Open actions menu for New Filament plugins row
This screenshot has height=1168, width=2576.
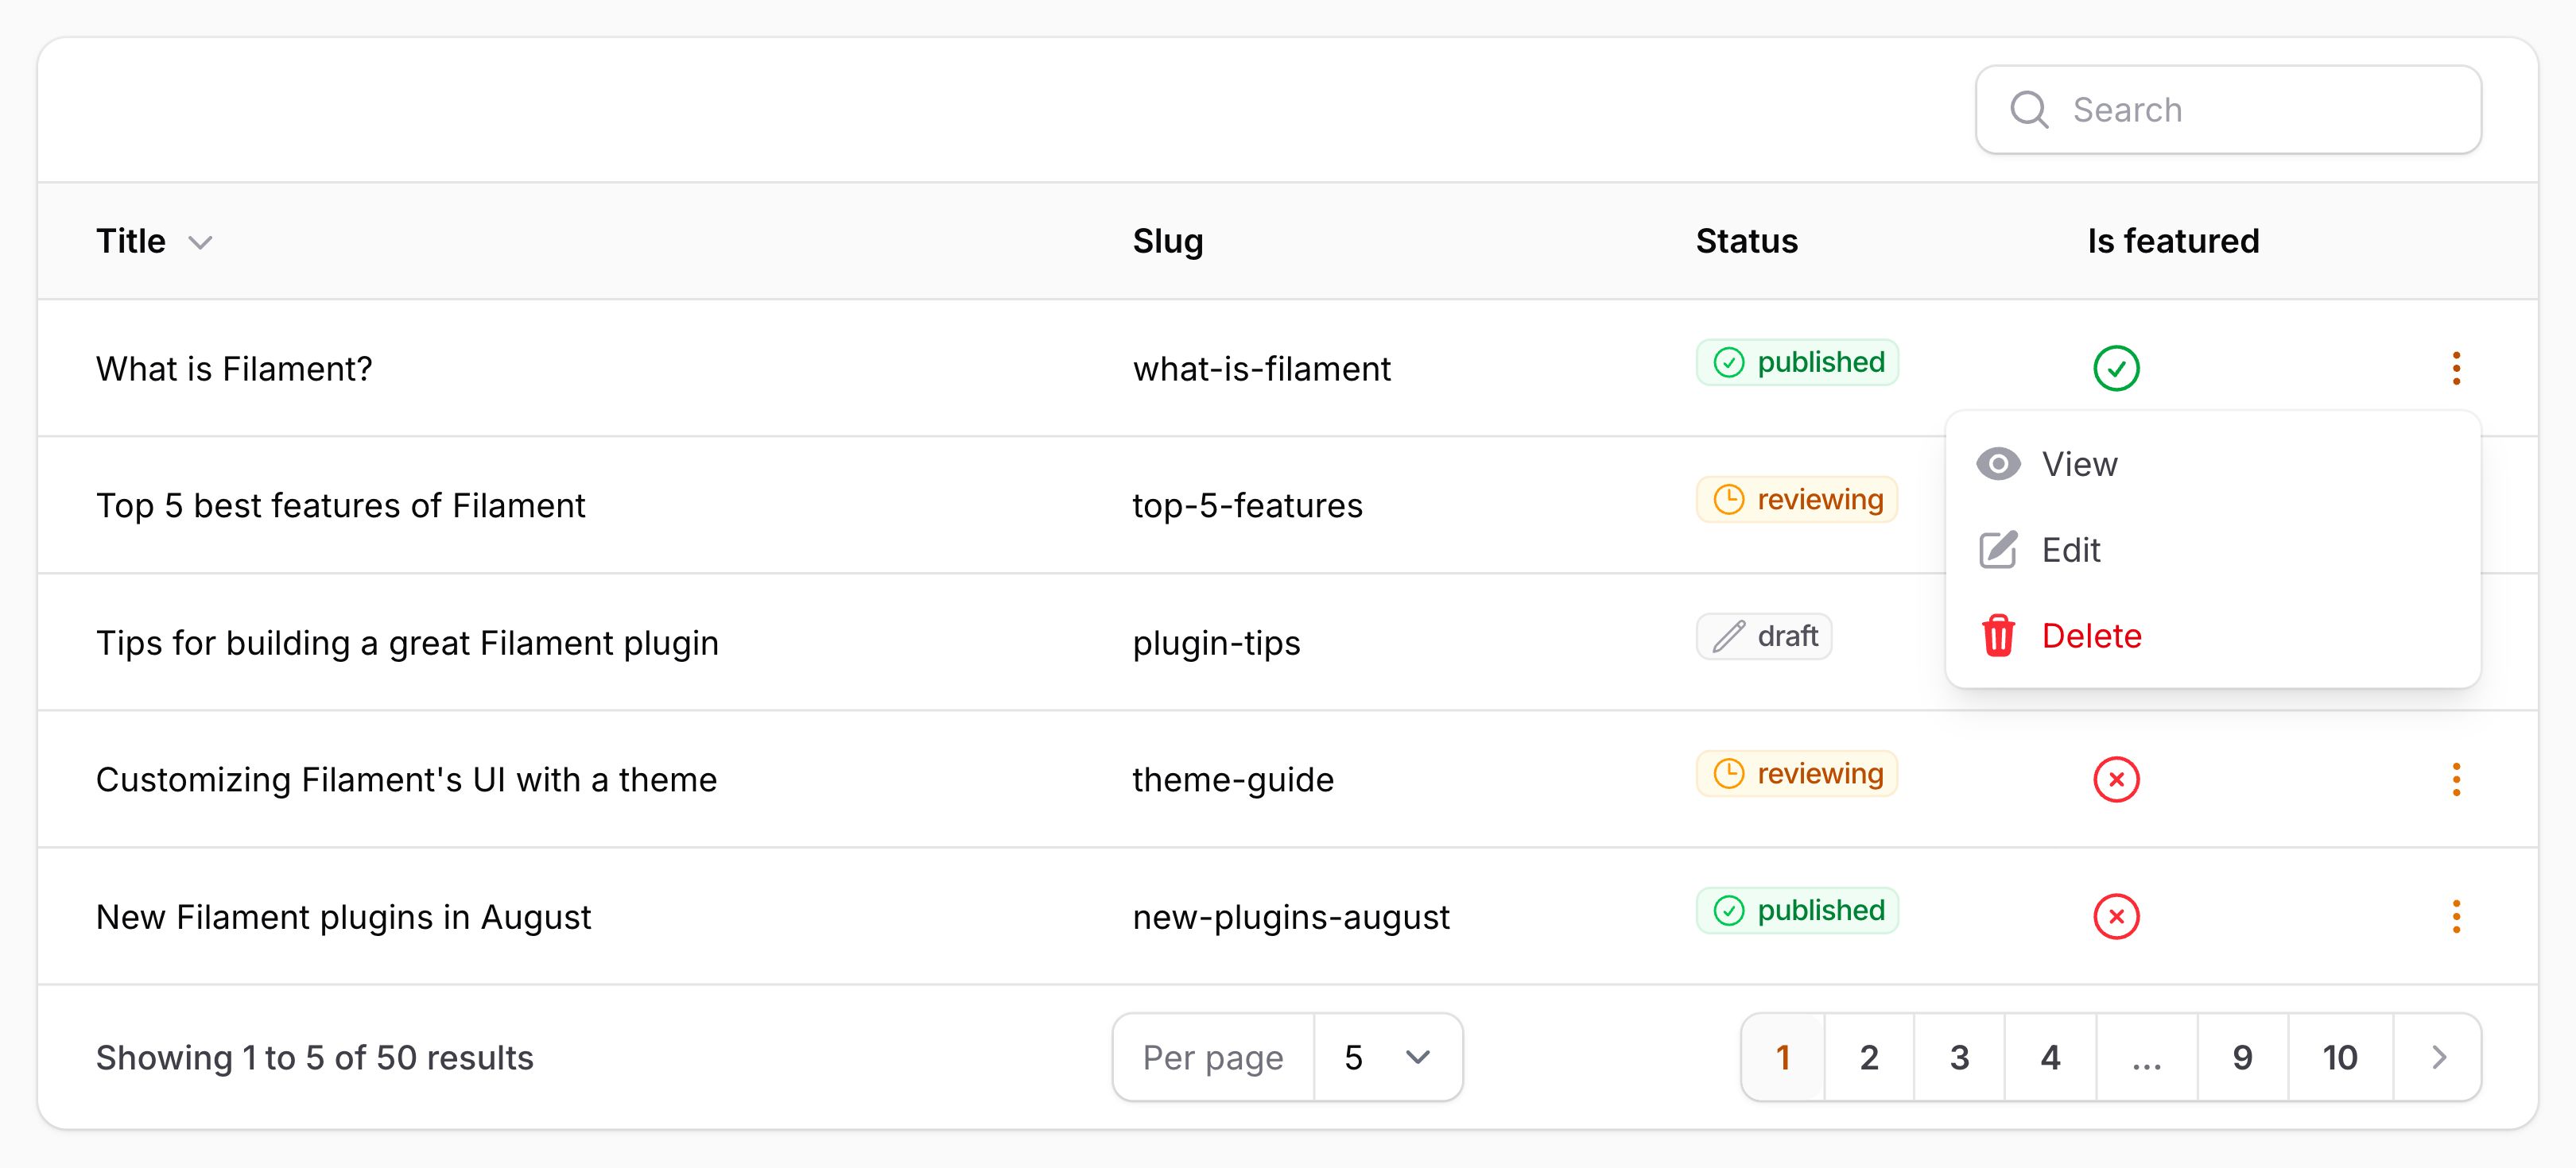[x=2456, y=916]
